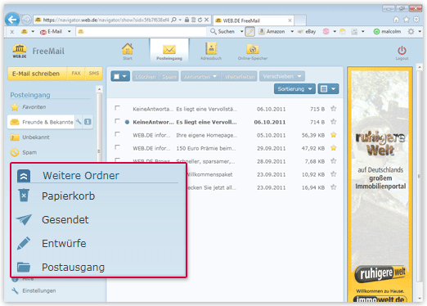Click the search magnifier in address bar
This screenshot has width=427, height=306.
(173, 20)
